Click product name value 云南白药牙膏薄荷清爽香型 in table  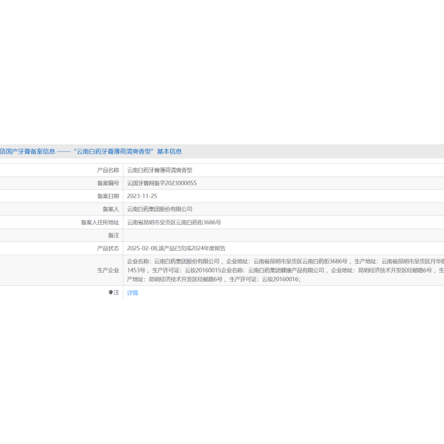coord(159,170)
